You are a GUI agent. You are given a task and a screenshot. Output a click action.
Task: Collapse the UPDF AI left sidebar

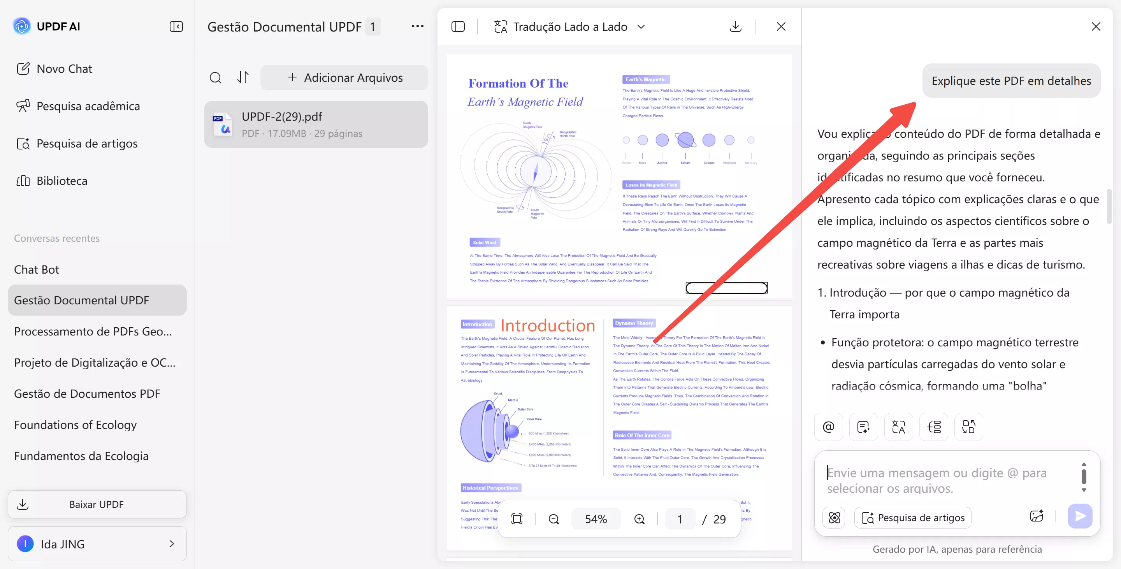point(176,26)
